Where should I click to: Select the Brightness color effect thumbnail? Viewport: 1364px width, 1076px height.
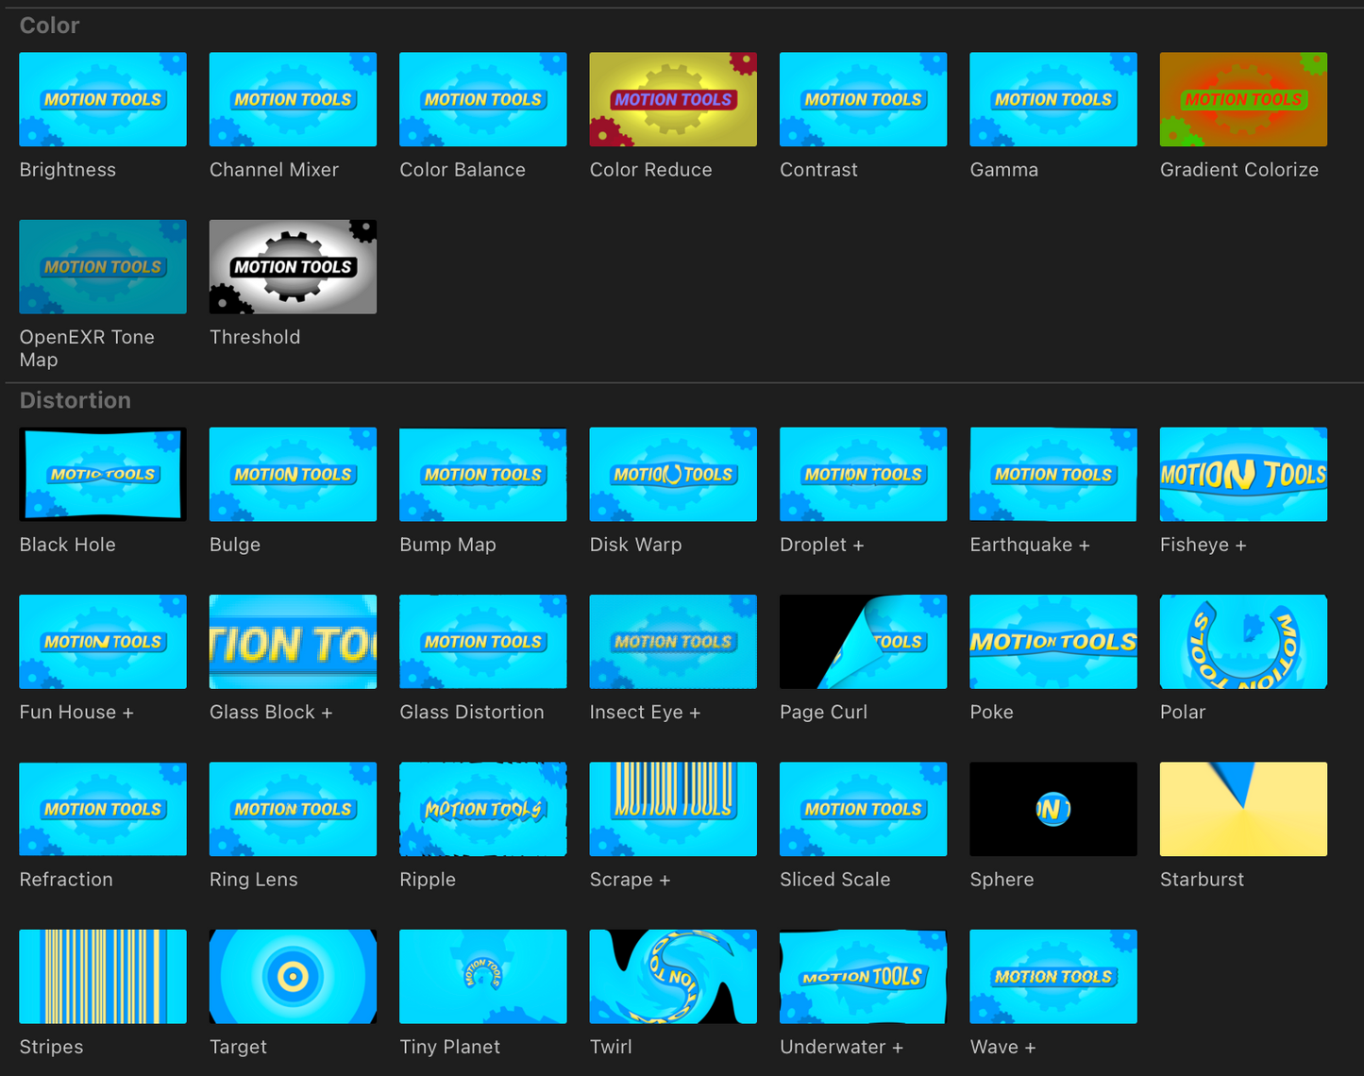103,99
